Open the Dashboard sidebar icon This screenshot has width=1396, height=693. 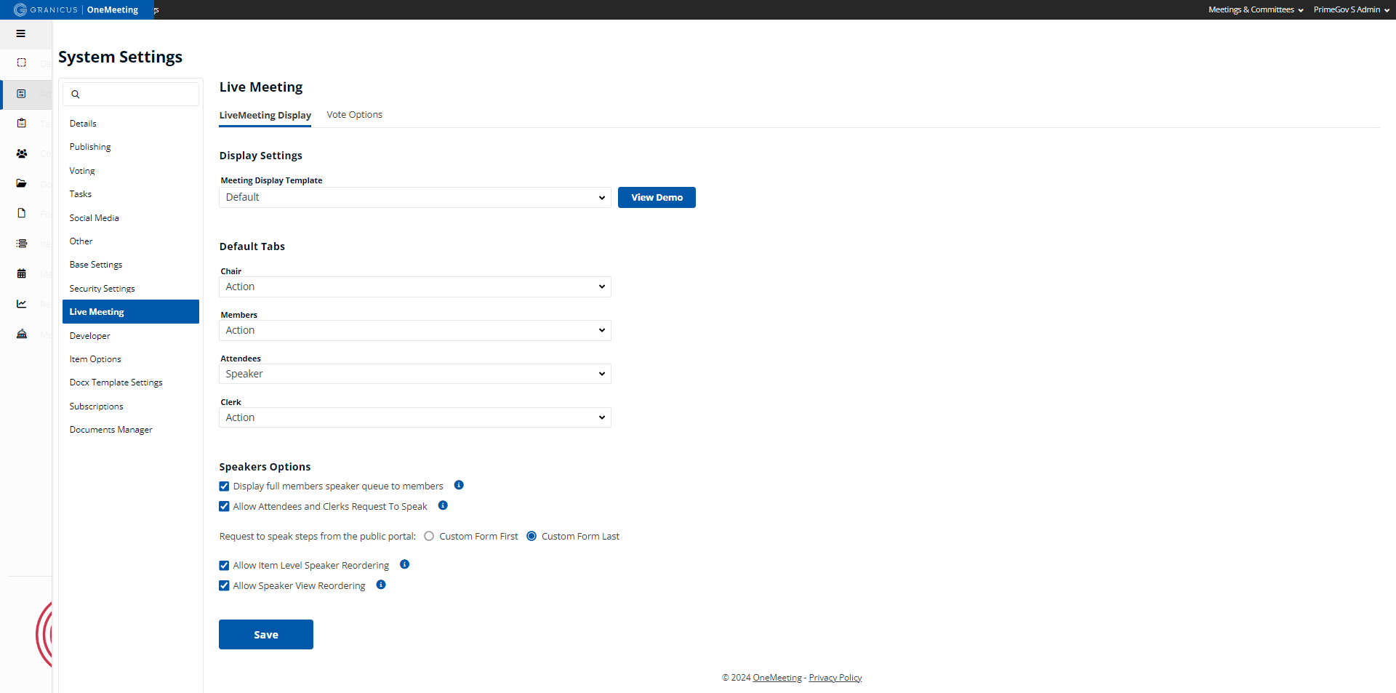[x=21, y=64]
